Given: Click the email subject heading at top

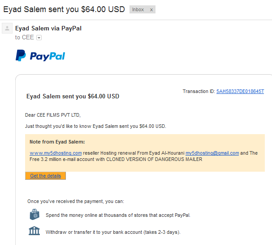Looking at the screenshot, I should pyautogui.click(x=64, y=9).
